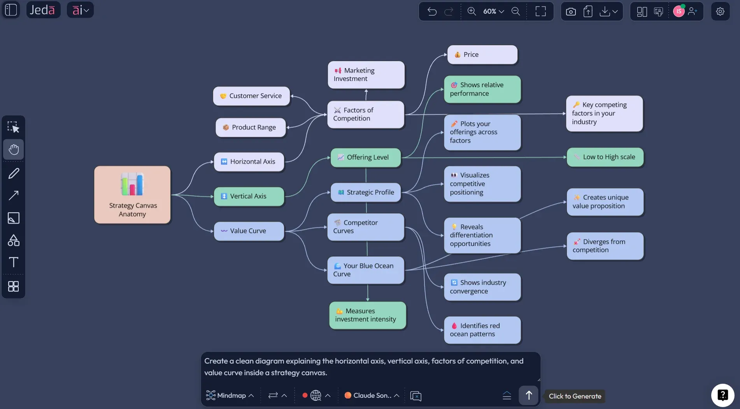This screenshot has width=740, height=409.
Task: Open the Claude Sonnet model dropdown
Action: click(x=372, y=395)
